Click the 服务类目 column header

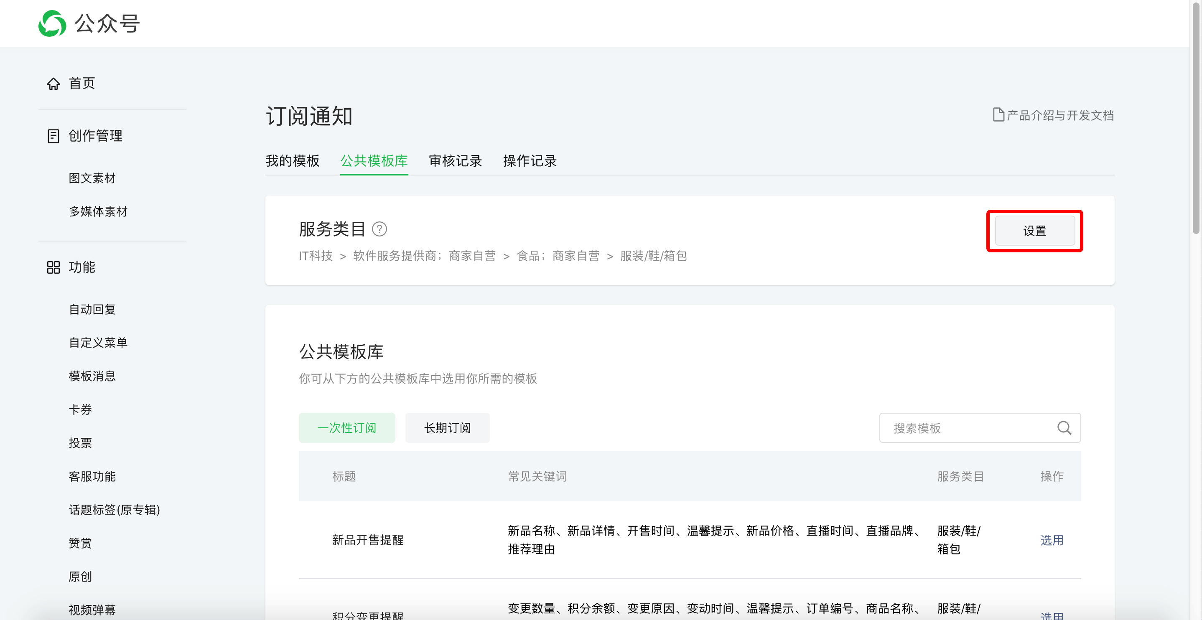(961, 476)
